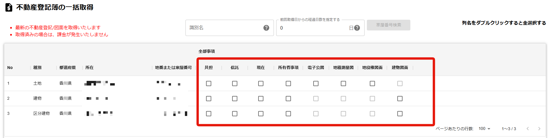This screenshot has height=138, width=548.
Task: Click the 所在 column header
Action: click(x=90, y=68)
